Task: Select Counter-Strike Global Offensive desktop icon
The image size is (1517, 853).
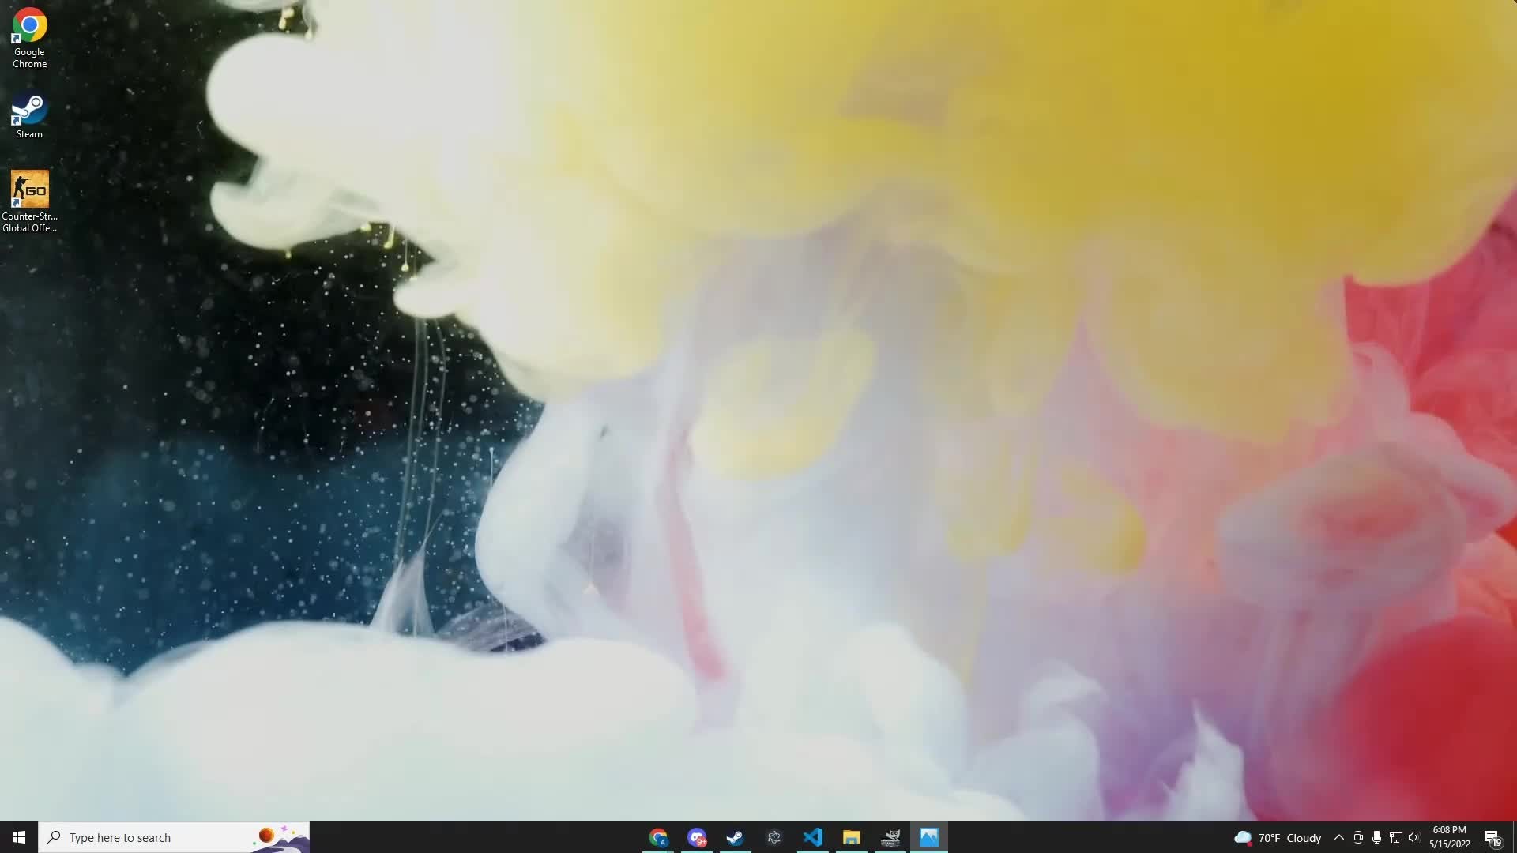Action: tap(29, 201)
